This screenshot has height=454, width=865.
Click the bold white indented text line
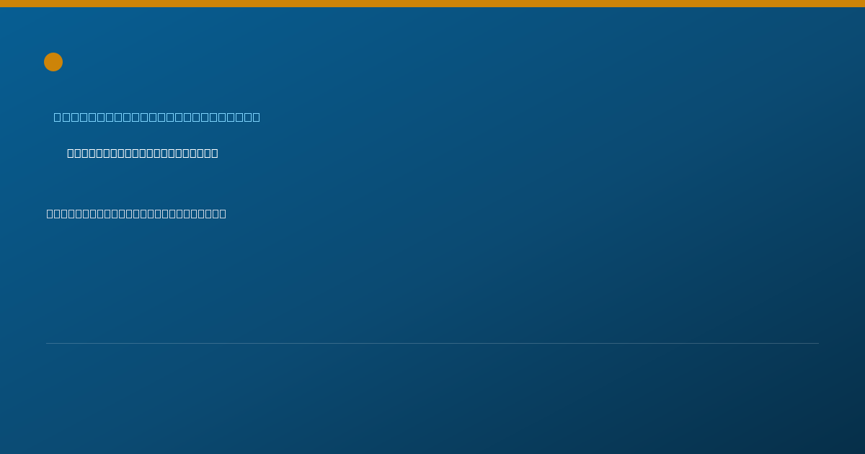[x=143, y=153]
